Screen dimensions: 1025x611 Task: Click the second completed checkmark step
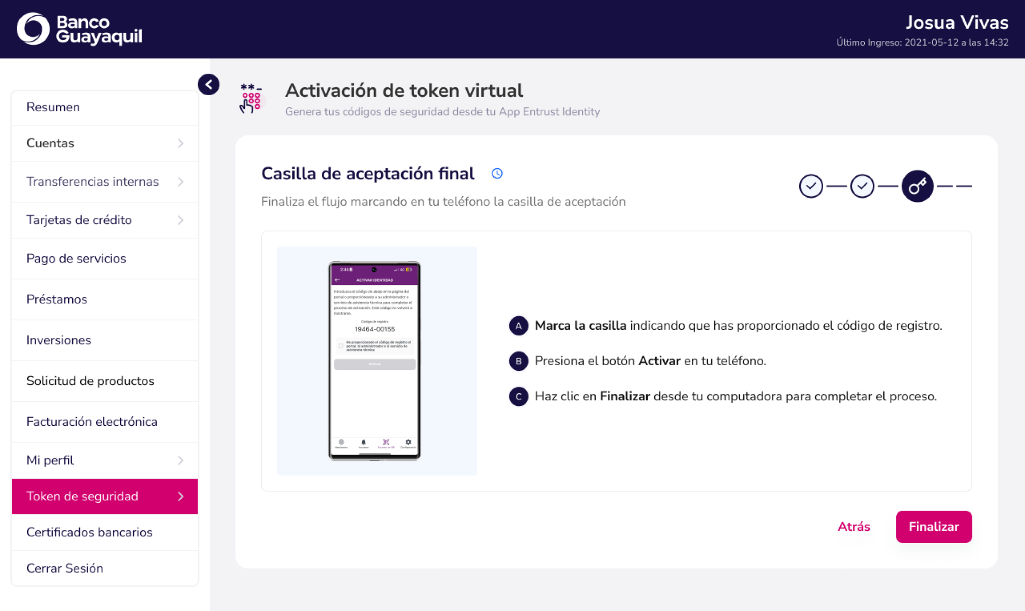(862, 186)
